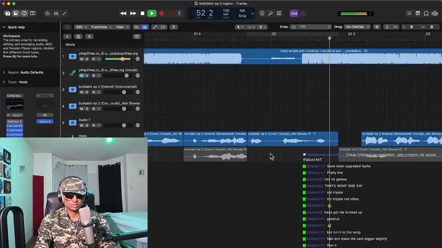Select the highlighted list view icon
Viewport: 442px width, 248px height.
145,27
